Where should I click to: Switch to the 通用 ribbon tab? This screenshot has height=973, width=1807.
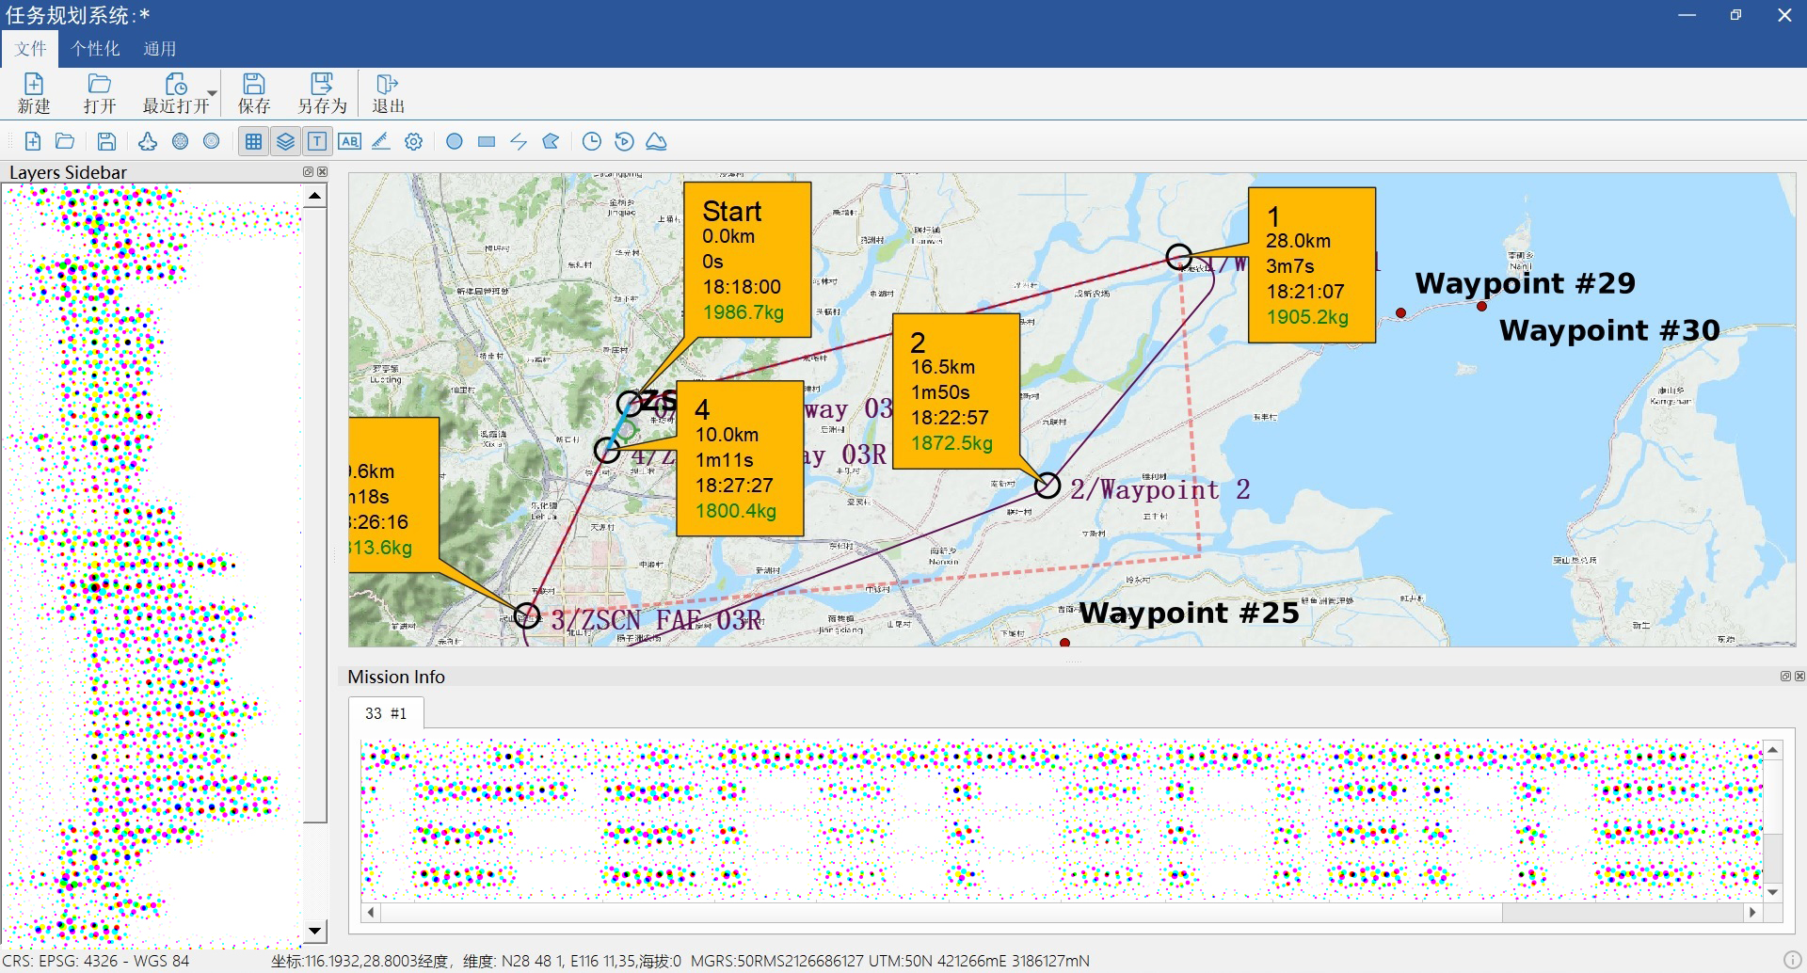point(159,49)
